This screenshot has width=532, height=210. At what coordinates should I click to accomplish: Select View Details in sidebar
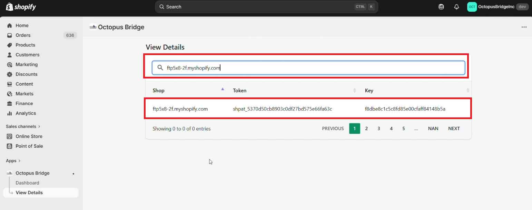pyautogui.click(x=41, y=192)
